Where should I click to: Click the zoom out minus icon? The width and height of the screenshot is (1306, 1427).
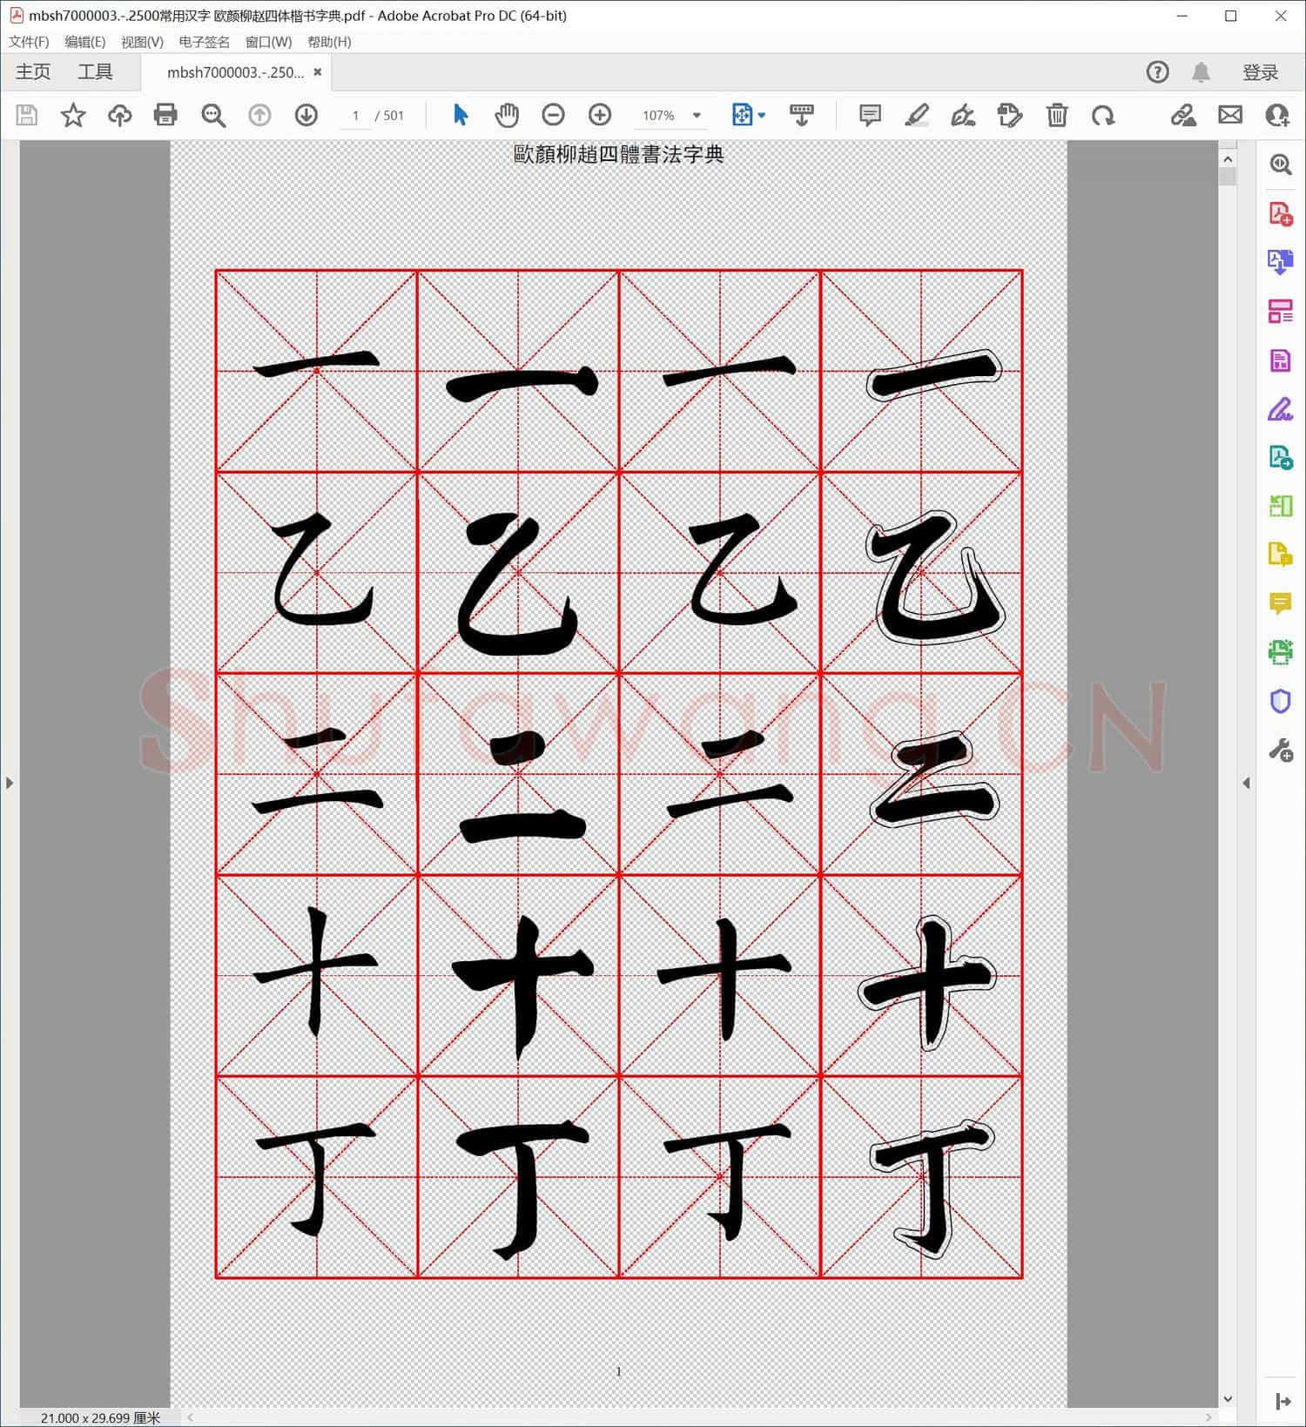pyautogui.click(x=553, y=115)
